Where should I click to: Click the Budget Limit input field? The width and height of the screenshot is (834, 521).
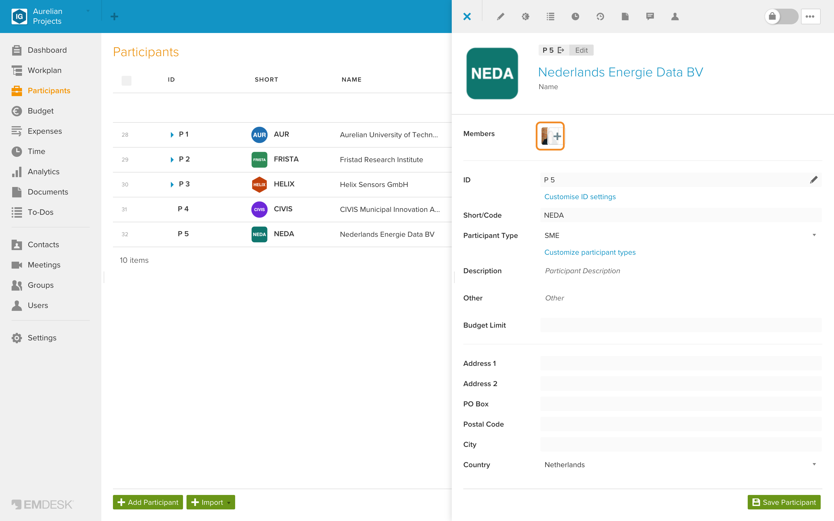(681, 325)
